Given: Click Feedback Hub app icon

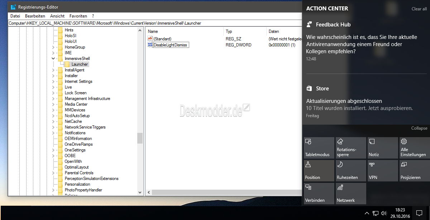Looking at the screenshot, I should tap(309, 24).
